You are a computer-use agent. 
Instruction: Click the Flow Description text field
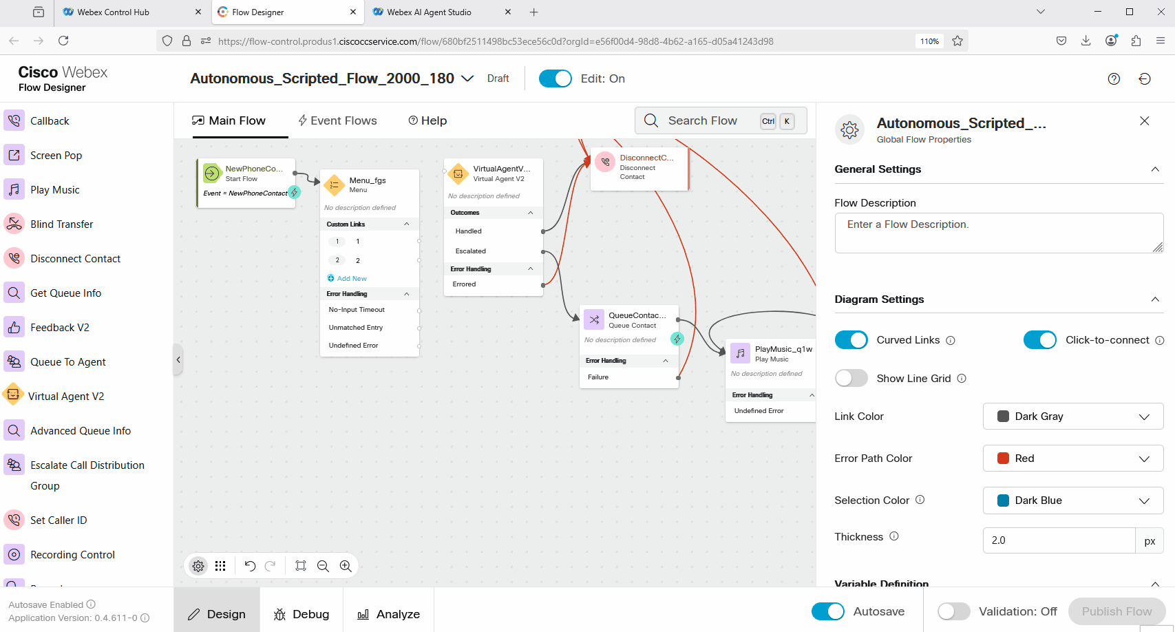tap(998, 233)
